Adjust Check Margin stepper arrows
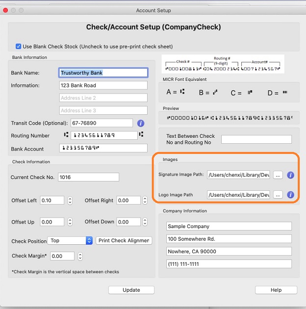This screenshot has width=306, height=309. click(x=80, y=256)
